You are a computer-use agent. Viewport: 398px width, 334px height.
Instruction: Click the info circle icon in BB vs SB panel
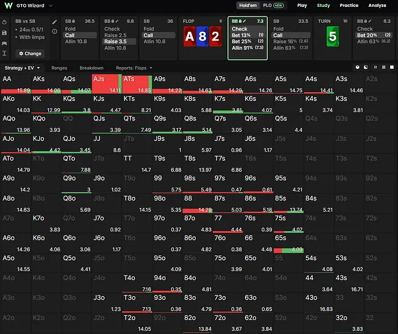(55, 31)
